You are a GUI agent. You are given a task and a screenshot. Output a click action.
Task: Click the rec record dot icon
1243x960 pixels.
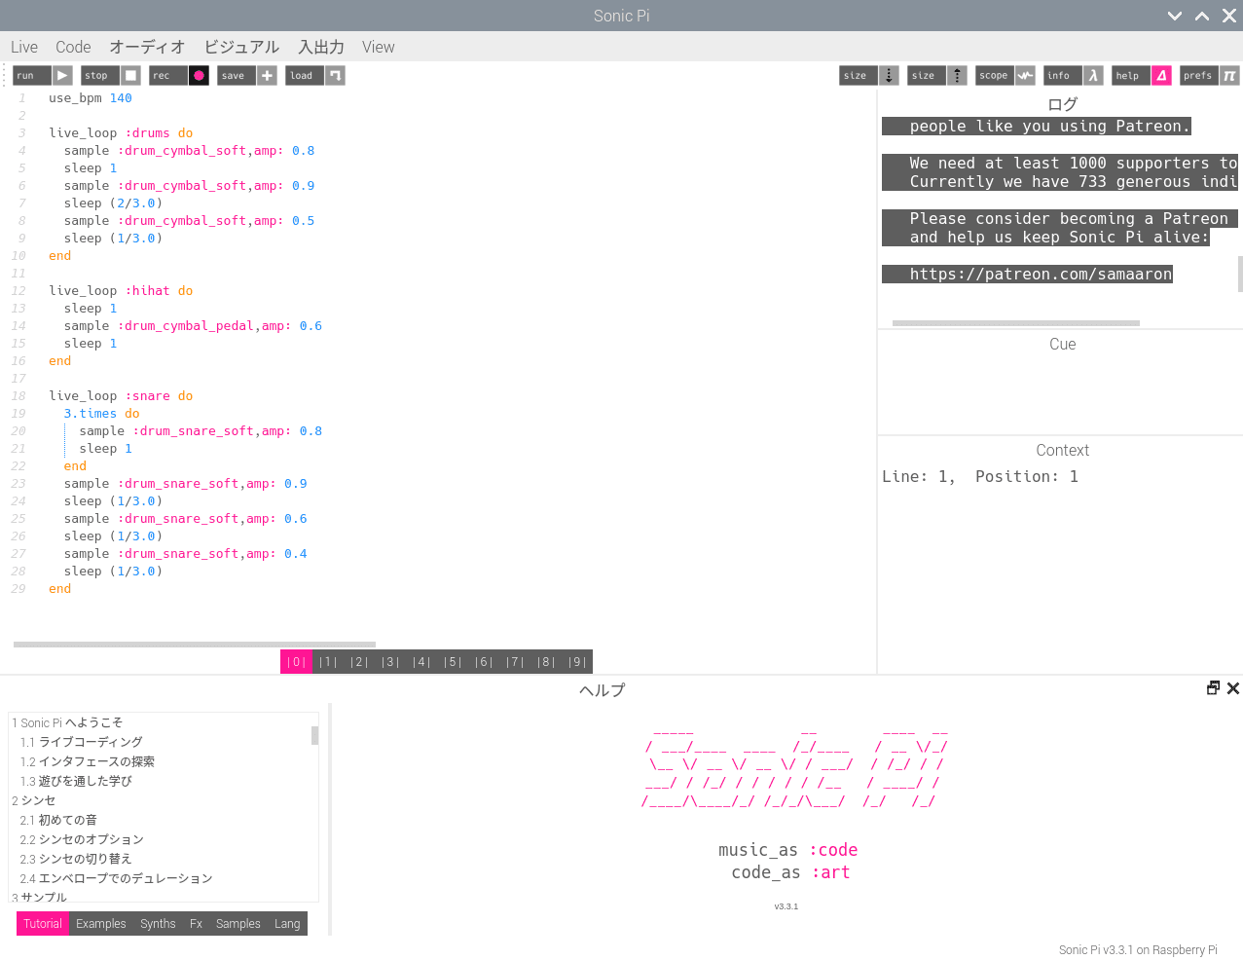click(x=199, y=76)
